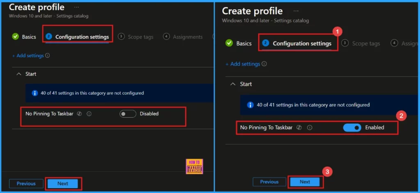The image size is (420, 193).
Task: Click Previous button in left panel
Action: coord(26,183)
